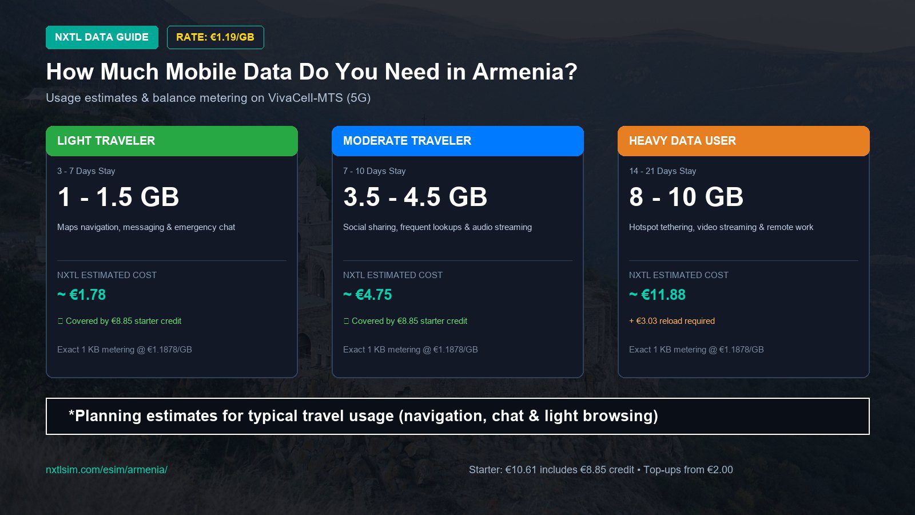
Task: Select the HEAVY DATA USER header
Action: click(743, 141)
